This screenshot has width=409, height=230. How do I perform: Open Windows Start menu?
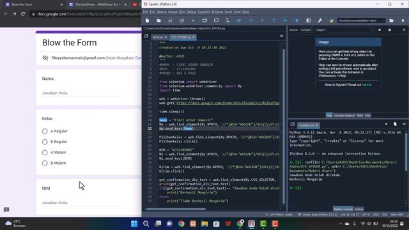tap(134, 224)
